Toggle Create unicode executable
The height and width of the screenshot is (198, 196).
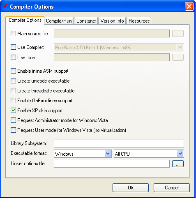click(x=13, y=81)
